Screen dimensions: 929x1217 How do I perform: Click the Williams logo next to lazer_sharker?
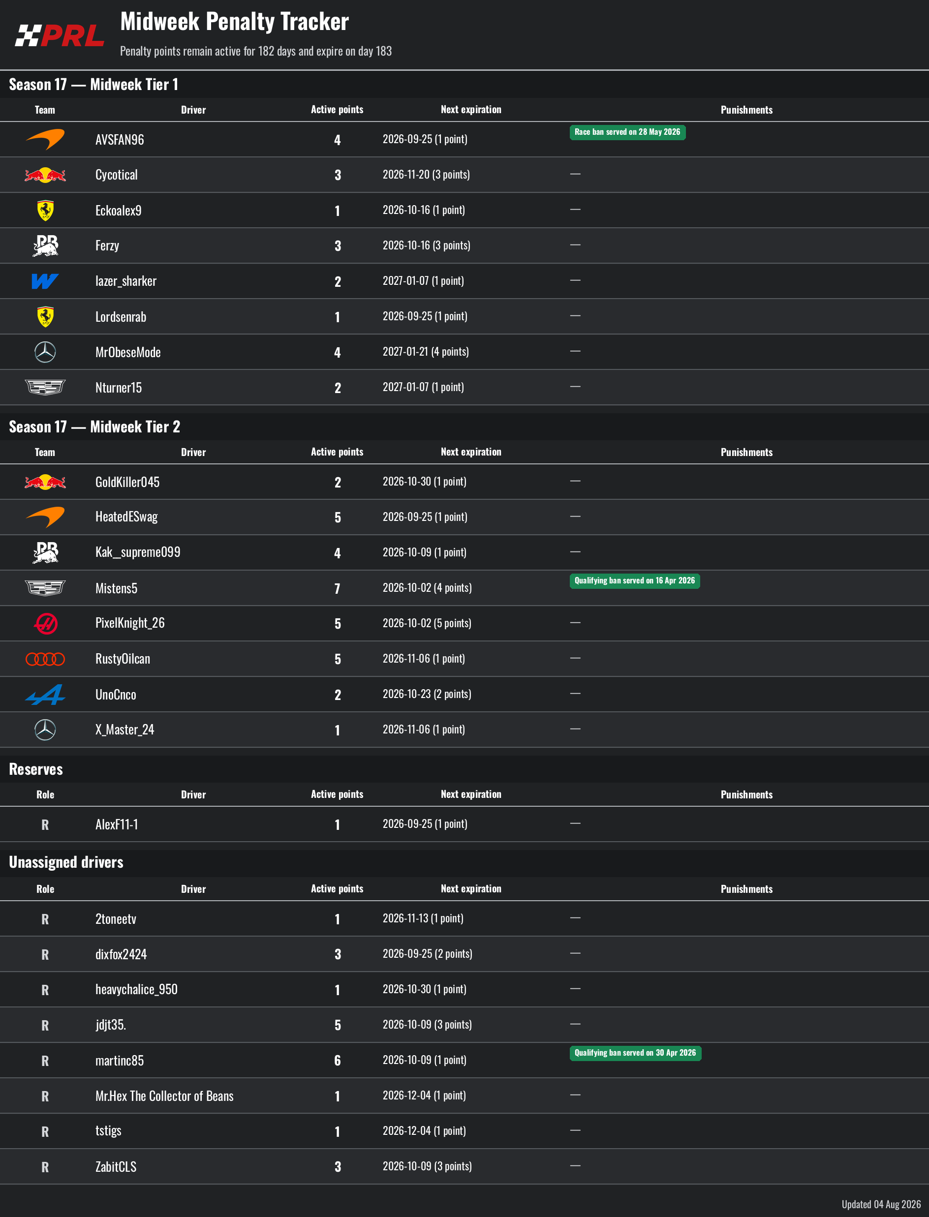pos(45,281)
